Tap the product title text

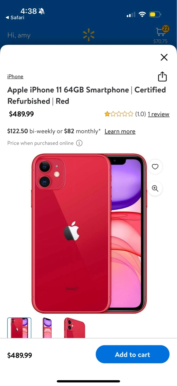click(86, 95)
